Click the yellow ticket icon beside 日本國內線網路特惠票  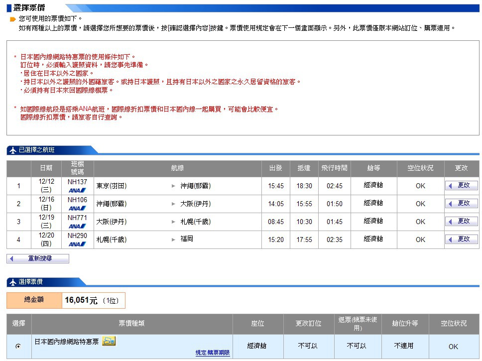coord(109,341)
